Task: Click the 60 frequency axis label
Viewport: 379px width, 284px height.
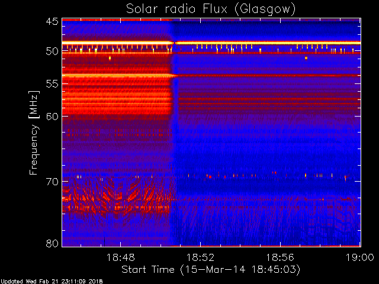Action: (x=52, y=116)
